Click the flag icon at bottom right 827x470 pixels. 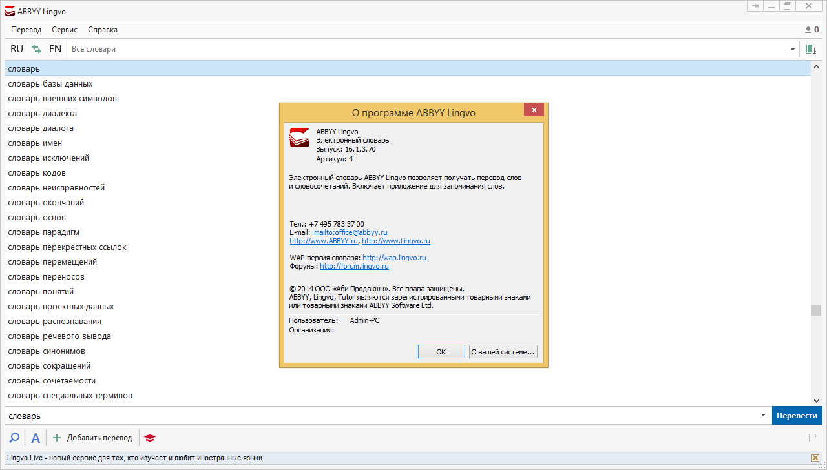pos(813,438)
